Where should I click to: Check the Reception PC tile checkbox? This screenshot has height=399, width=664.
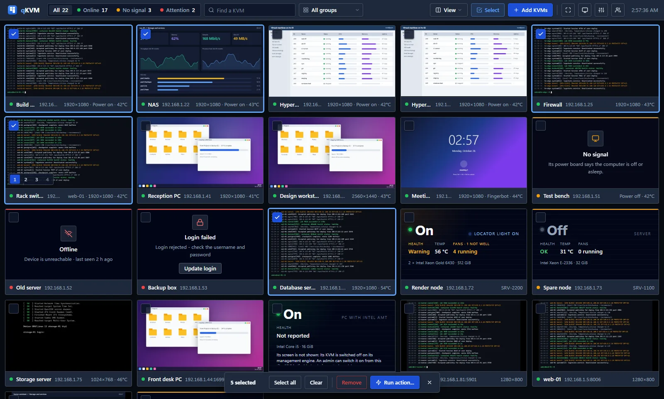(146, 126)
